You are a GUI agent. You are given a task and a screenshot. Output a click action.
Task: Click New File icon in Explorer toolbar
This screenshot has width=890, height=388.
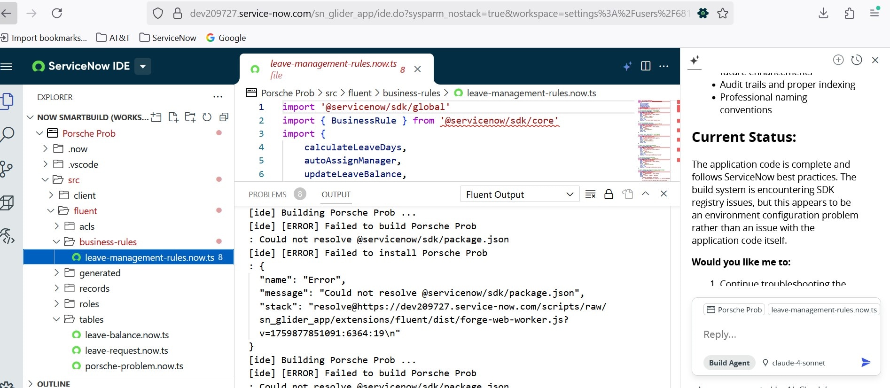(173, 117)
